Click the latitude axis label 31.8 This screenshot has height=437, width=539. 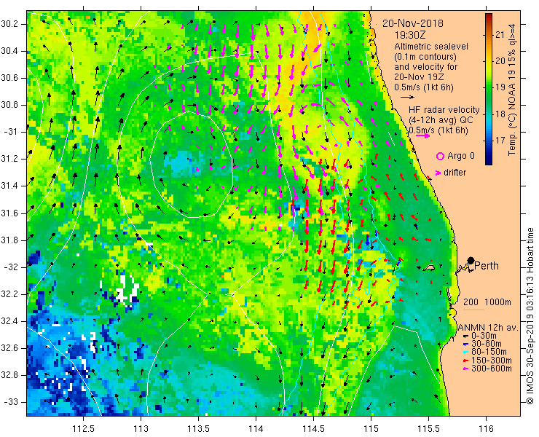[x=8, y=240]
